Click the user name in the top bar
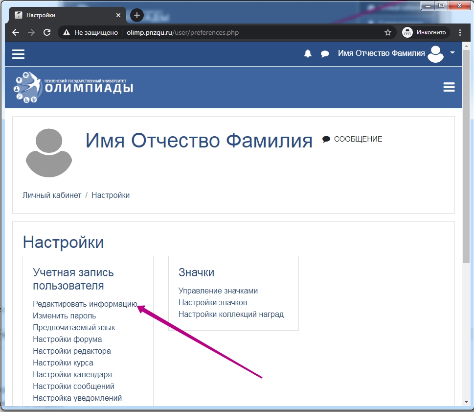 pyautogui.click(x=381, y=53)
